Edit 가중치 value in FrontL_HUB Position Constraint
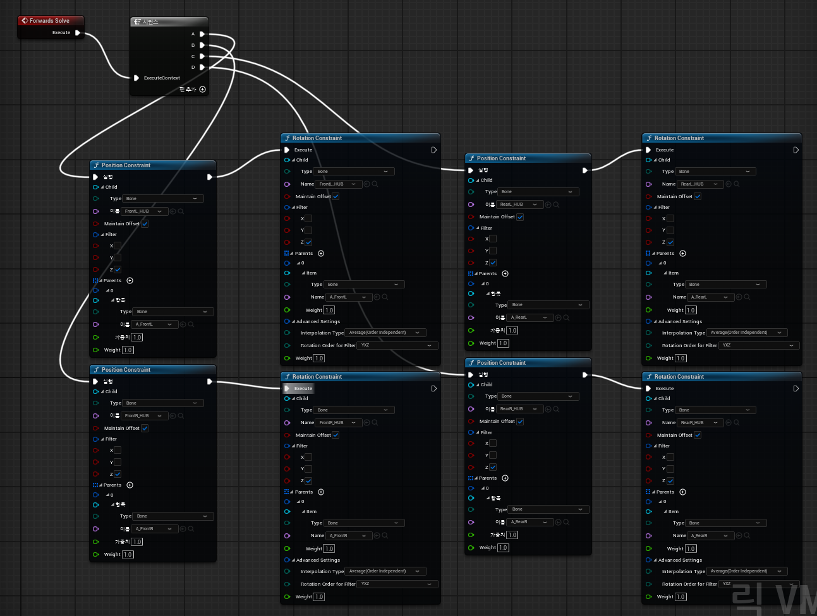 click(x=137, y=338)
